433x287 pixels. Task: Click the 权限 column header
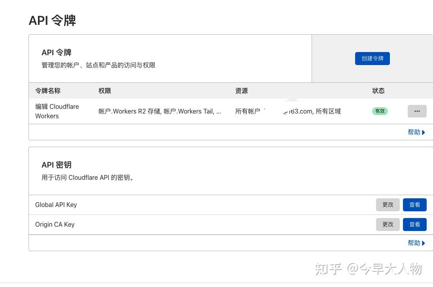pyautogui.click(x=104, y=91)
